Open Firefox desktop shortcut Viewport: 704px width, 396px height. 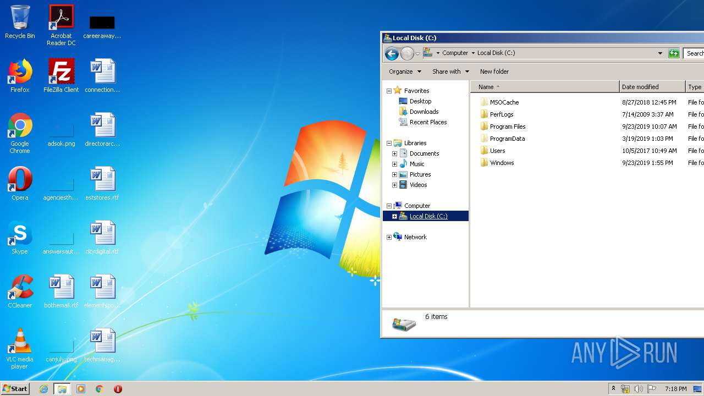(20, 76)
